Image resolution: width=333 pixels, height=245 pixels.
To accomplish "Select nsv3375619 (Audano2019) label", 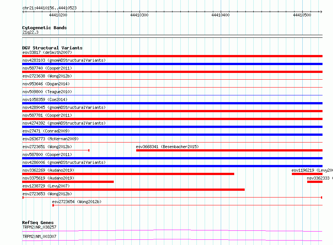I will pyautogui.click(x=48, y=178).
